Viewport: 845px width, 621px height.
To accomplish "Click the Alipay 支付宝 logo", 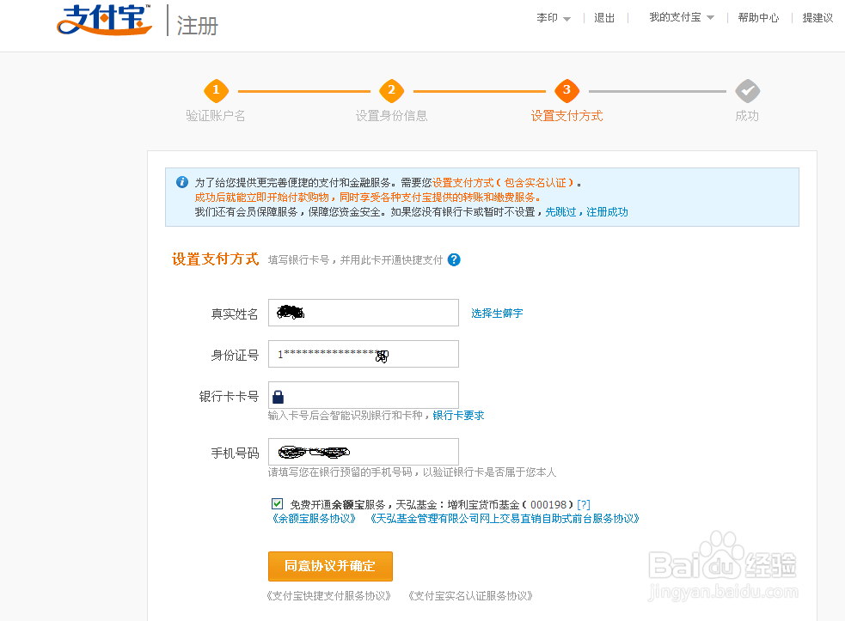I will pyautogui.click(x=105, y=20).
